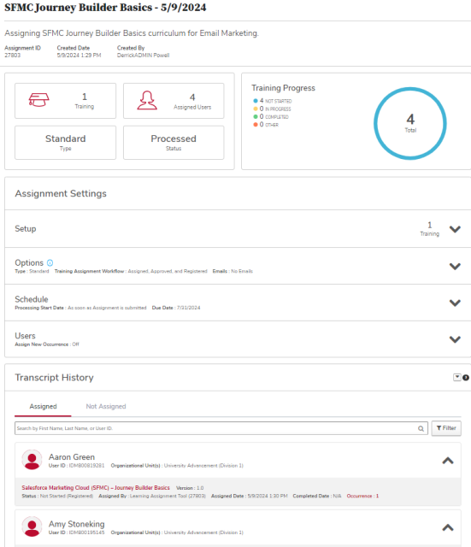Viewport: 471px width, 547px height.
Task: Click Amy Stoneking's avatar icon
Action: click(32, 526)
